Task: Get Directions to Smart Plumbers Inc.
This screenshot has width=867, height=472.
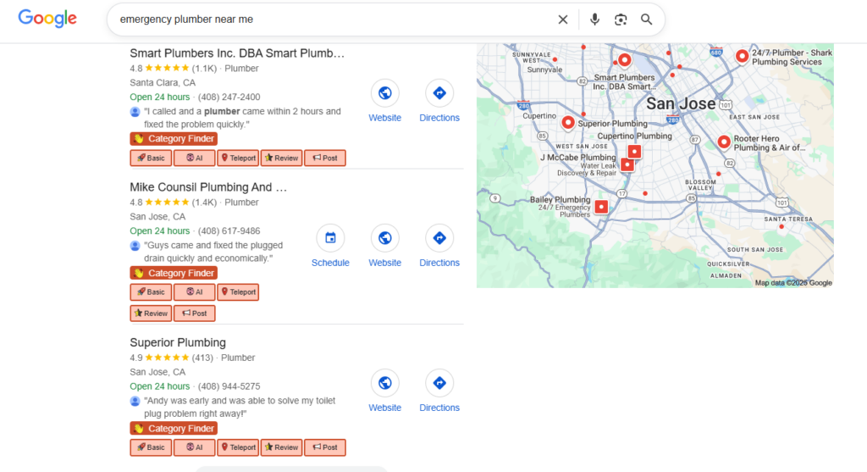Action: tap(439, 93)
